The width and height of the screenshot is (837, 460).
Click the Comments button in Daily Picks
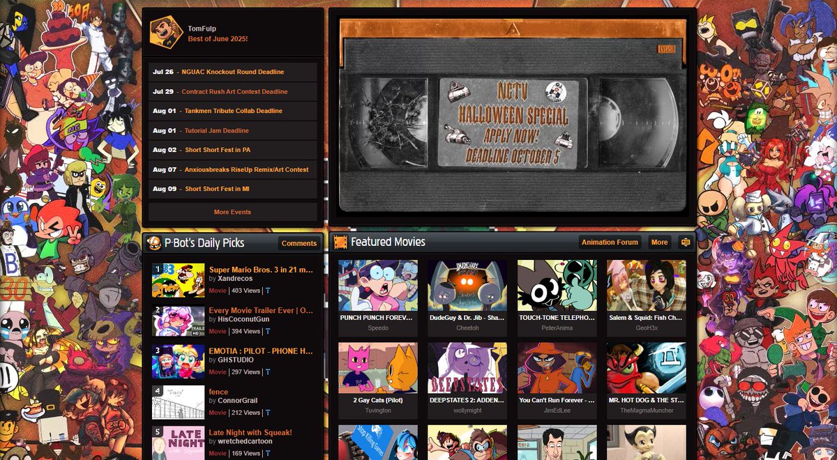tap(299, 243)
